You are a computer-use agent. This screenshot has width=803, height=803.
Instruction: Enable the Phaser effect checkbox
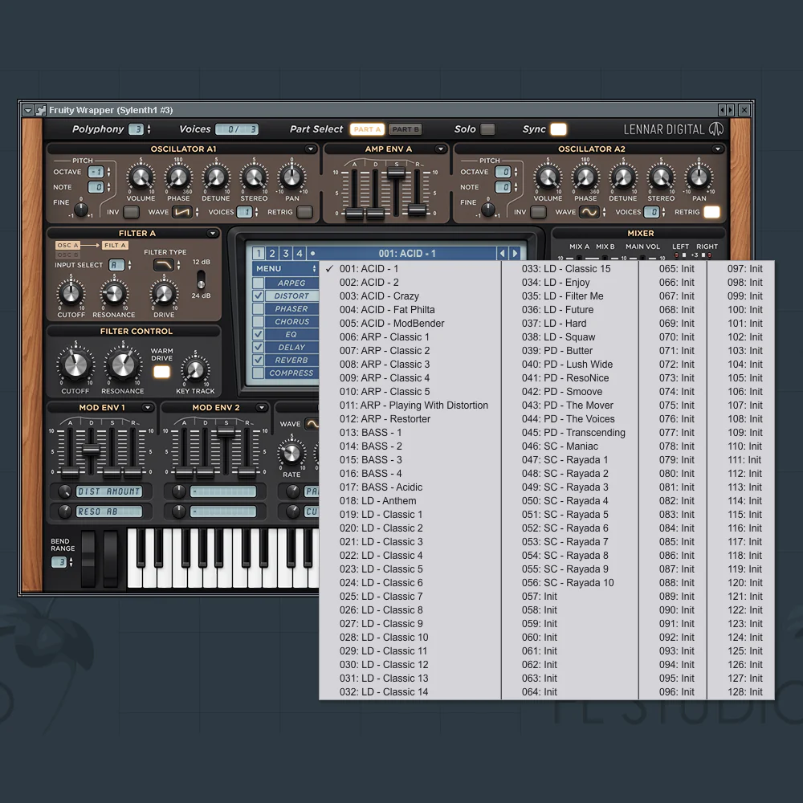pos(258,308)
